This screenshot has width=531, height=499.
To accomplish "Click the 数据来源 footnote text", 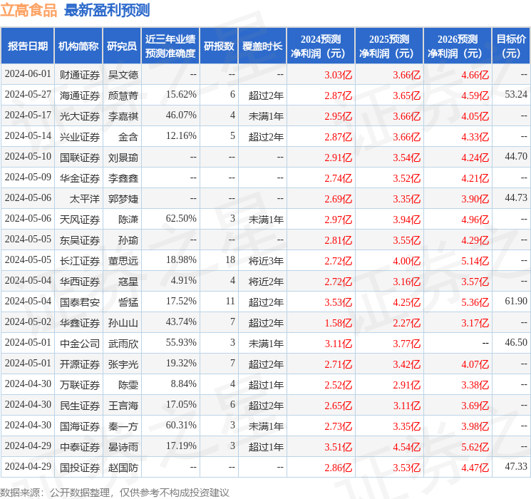I will click(115, 493).
